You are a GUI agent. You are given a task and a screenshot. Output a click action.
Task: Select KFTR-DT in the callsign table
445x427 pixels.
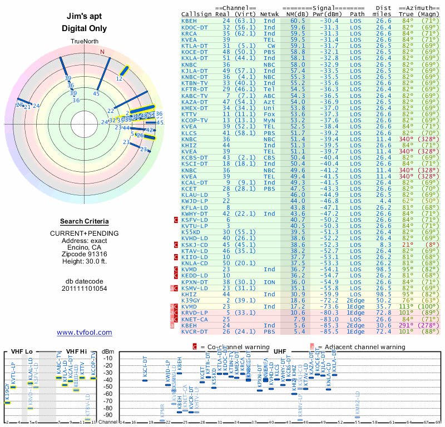click(x=195, y=90)
